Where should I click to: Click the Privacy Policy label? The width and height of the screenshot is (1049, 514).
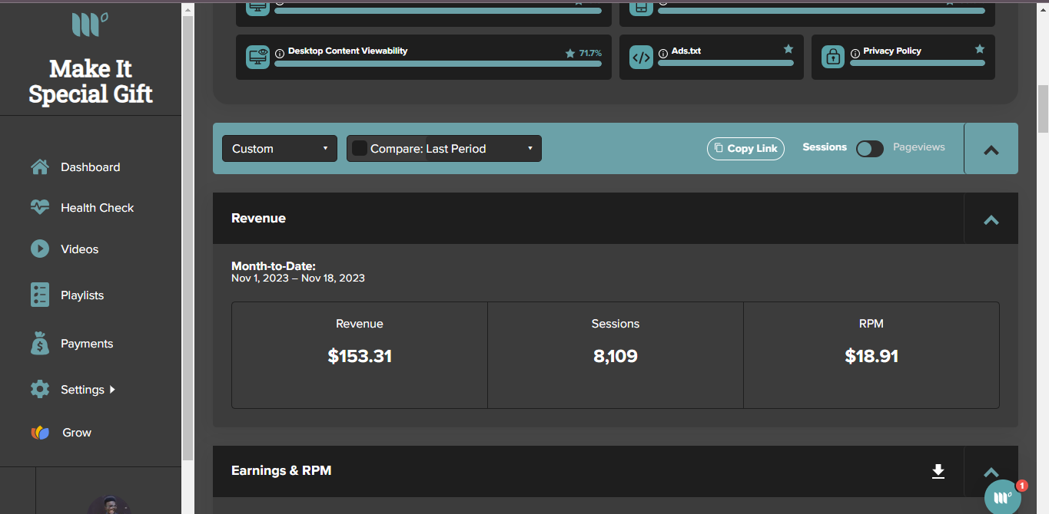(x=892, y=51)
